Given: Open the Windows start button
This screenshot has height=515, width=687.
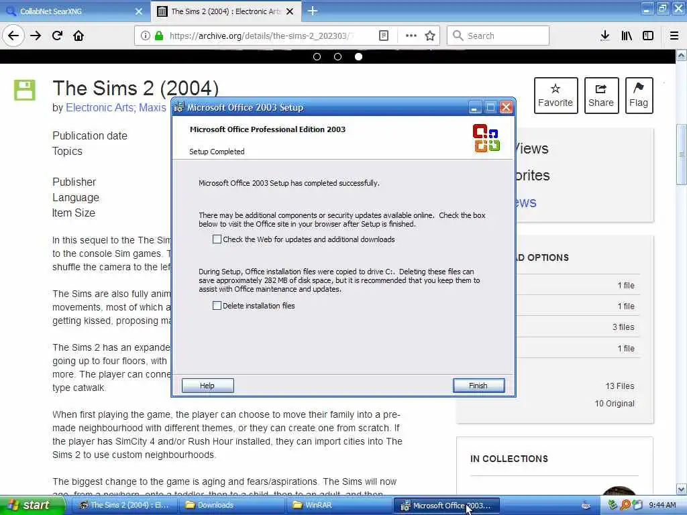Looking at the screenshot, I should 32,506.
